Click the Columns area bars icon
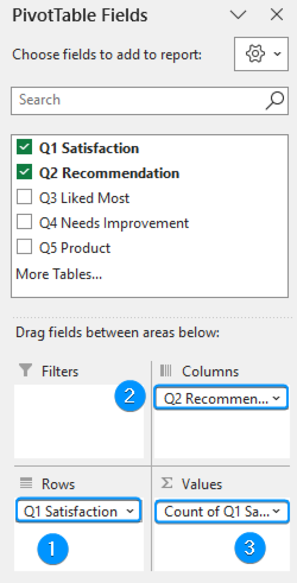The image size is (297, 583). pos(166,371)
